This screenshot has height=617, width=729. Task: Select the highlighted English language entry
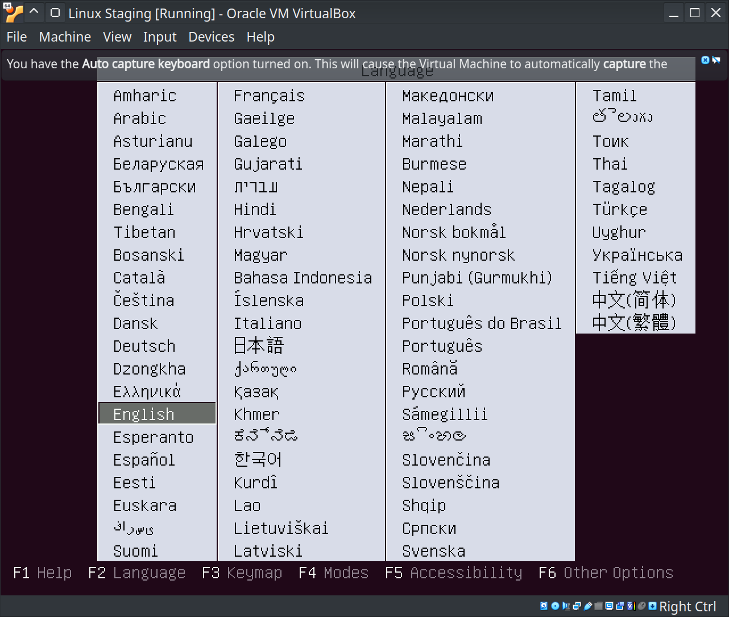(144, 414)
